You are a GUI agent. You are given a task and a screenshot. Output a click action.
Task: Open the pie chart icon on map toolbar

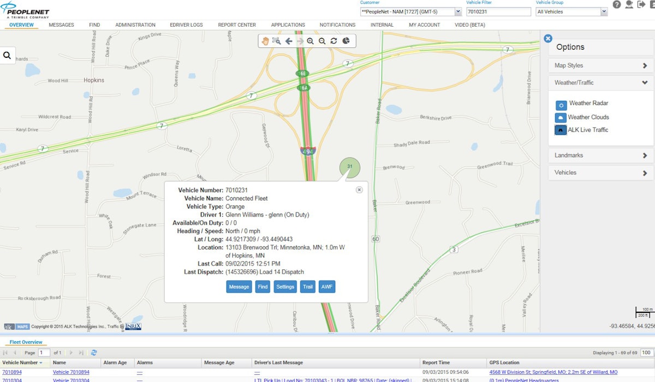pyautogui.click(x=346, y=41)
